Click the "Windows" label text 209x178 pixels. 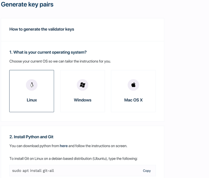click(x=83, y=100)
